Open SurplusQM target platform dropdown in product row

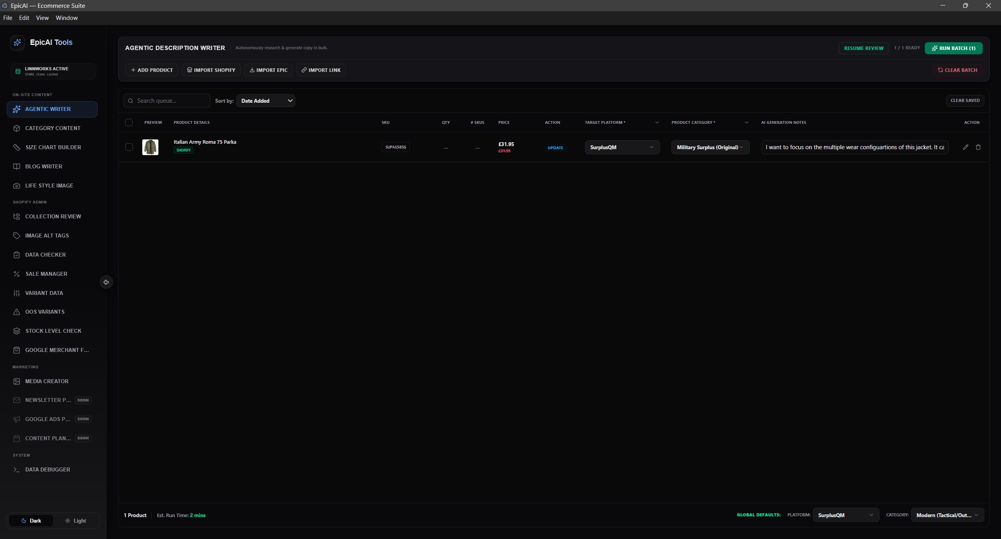click(x=622, y=147)
